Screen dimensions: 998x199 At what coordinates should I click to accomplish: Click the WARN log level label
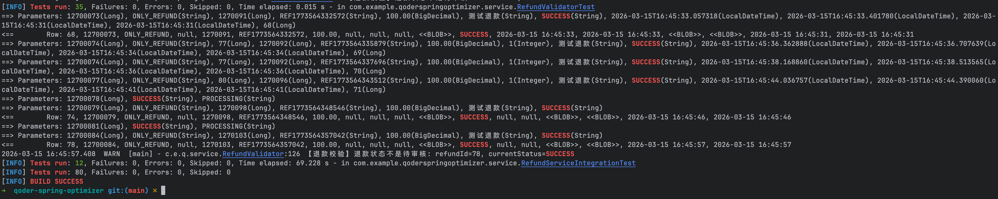coord(112,154)
